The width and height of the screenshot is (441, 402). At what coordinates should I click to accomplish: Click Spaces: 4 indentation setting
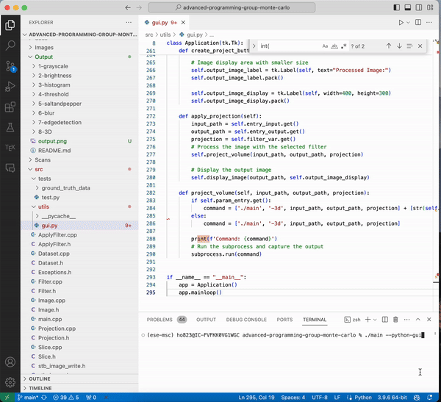[293, 398]
